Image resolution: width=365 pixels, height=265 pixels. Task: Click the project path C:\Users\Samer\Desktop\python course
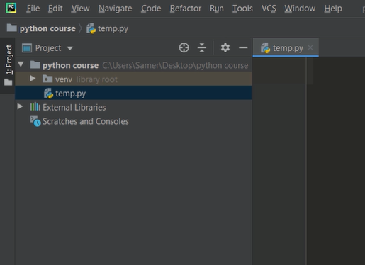click(175, 65)
